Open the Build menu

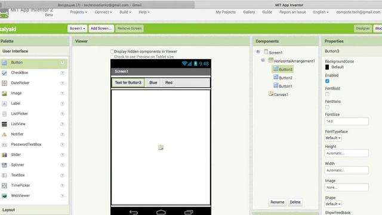[x=125, y=12]
